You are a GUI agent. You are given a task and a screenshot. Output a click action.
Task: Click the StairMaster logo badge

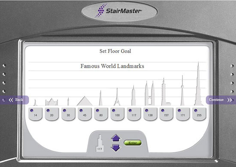119,11
